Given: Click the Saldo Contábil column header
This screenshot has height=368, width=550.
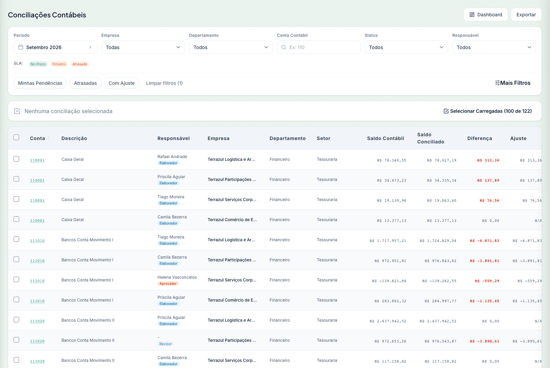Looking at the screenshot, I should (x=386, y=138).
